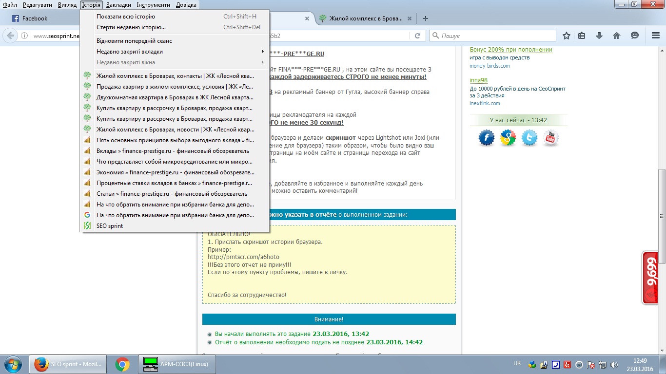Open the Windows Start button
This screenshot has height=374, width=666.
click(x=13, y=364)
